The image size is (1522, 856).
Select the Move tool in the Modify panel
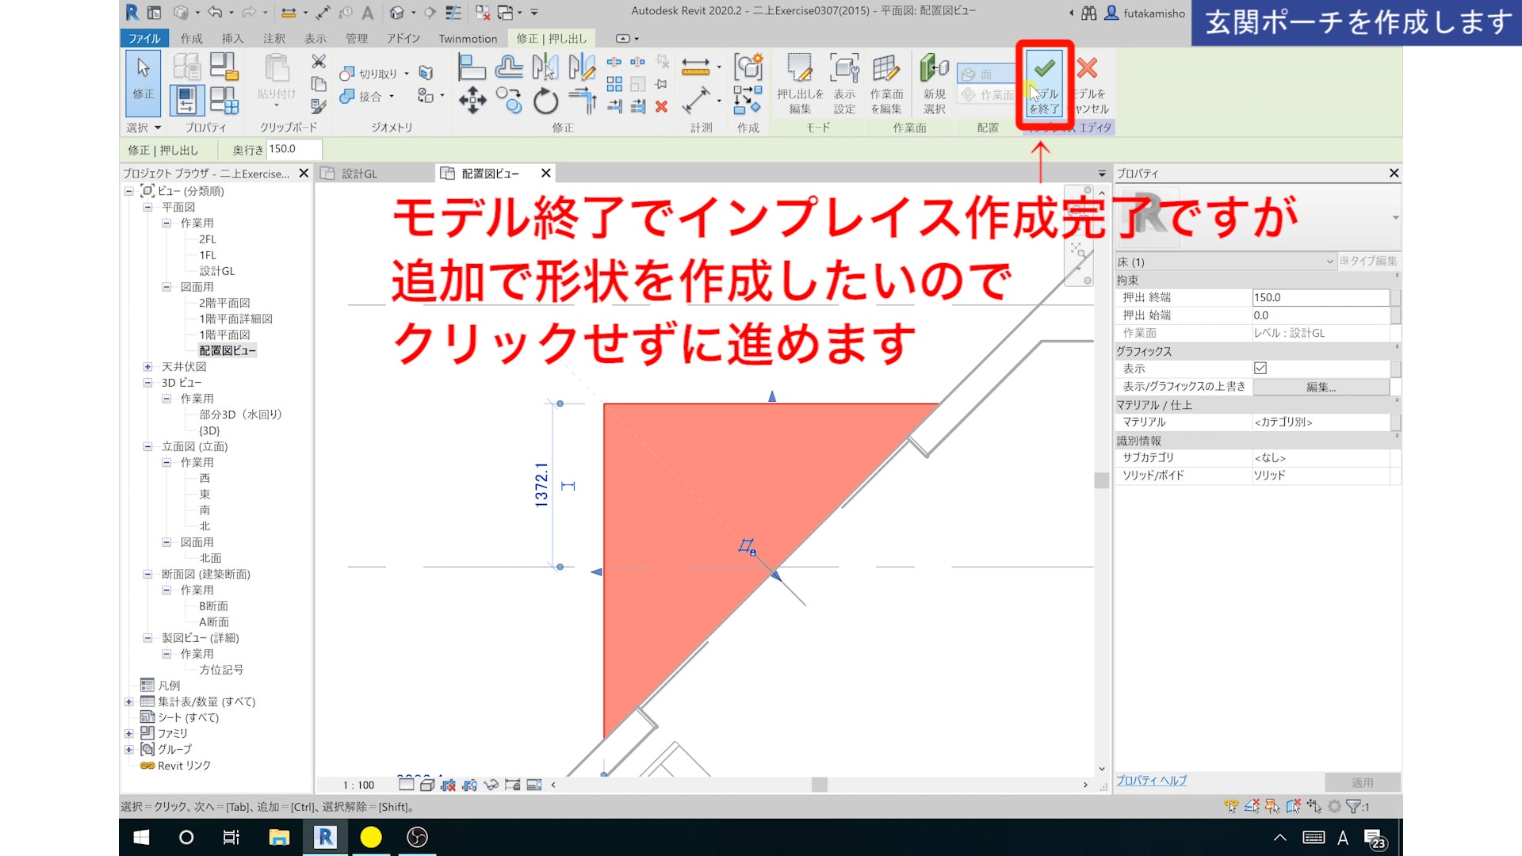pyautogui.click(x=472, y=101)
